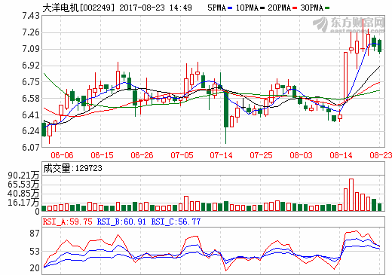Click the 6.92 price axis label
392x275 pixels.
coord(31,66)
